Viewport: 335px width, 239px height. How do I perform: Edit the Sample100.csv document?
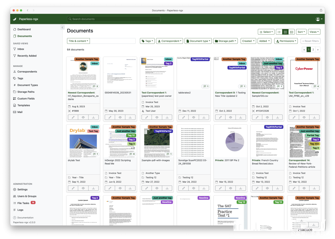[x=257, y=117]
